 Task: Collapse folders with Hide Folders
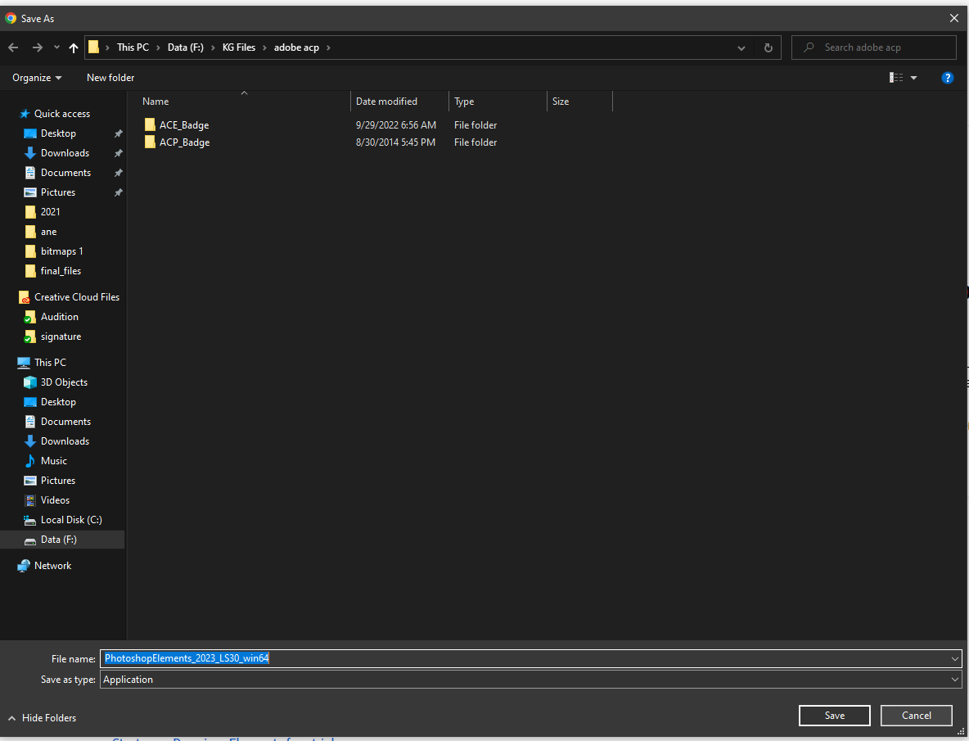[x=41, y=717]
